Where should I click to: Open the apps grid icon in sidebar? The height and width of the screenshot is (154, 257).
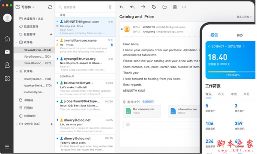click(7, 79)
